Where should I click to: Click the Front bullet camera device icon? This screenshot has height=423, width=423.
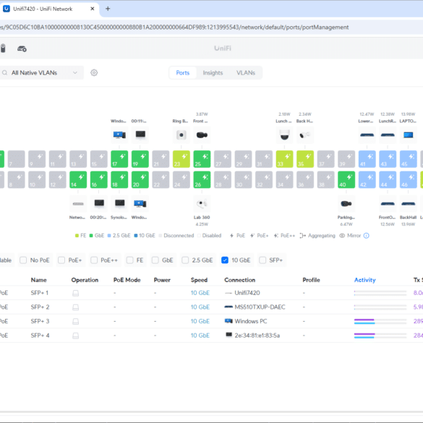click(x=202, y=134)
